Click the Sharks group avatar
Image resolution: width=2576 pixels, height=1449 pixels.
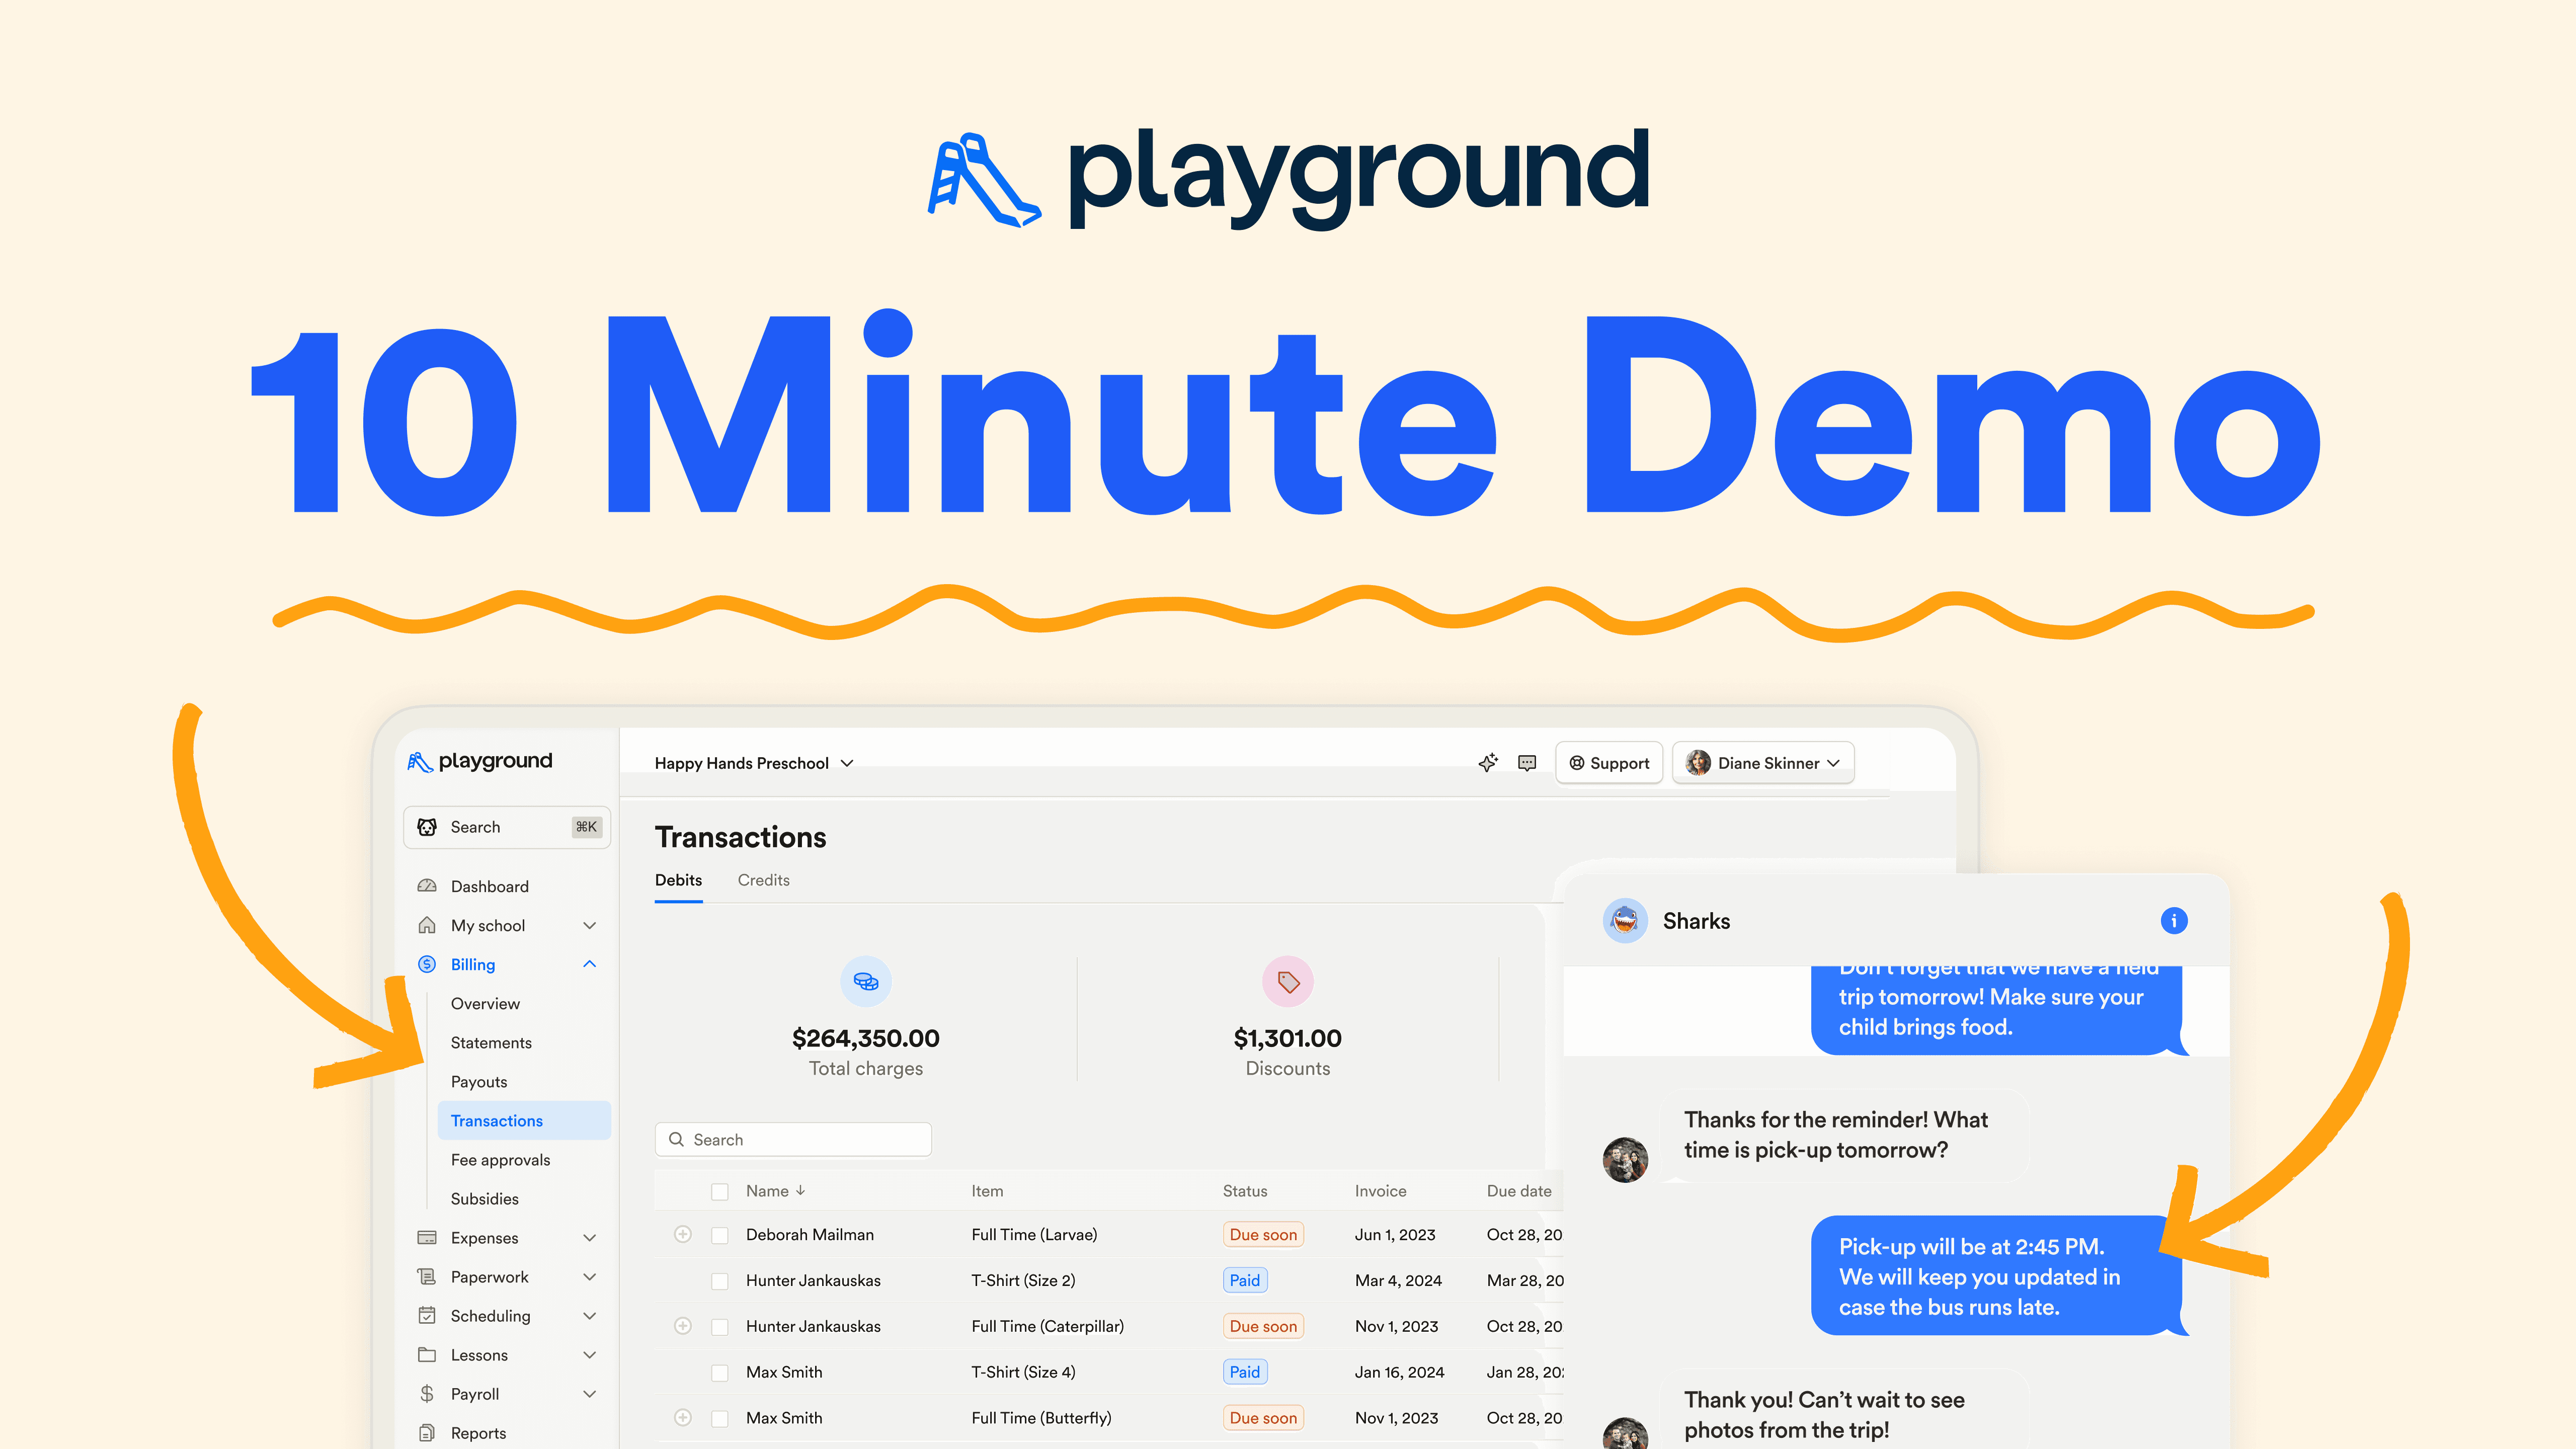(x=1625, y=920)
